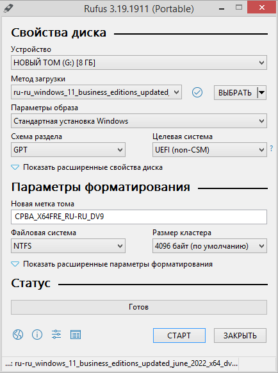Click the Параметры форматирования heading
Viewport: 278px width, 373px height.
click(x=101, y=187)
